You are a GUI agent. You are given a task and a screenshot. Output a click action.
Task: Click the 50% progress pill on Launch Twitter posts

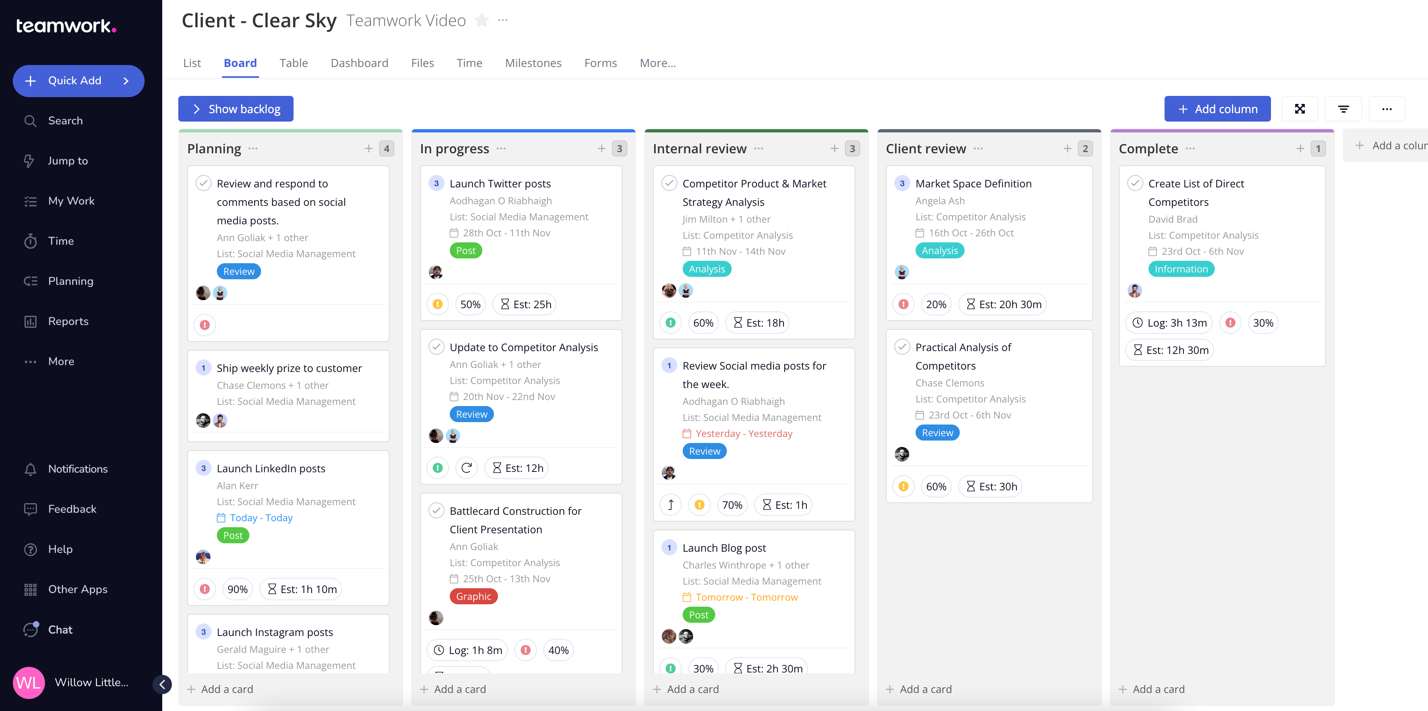coord(470,304)
